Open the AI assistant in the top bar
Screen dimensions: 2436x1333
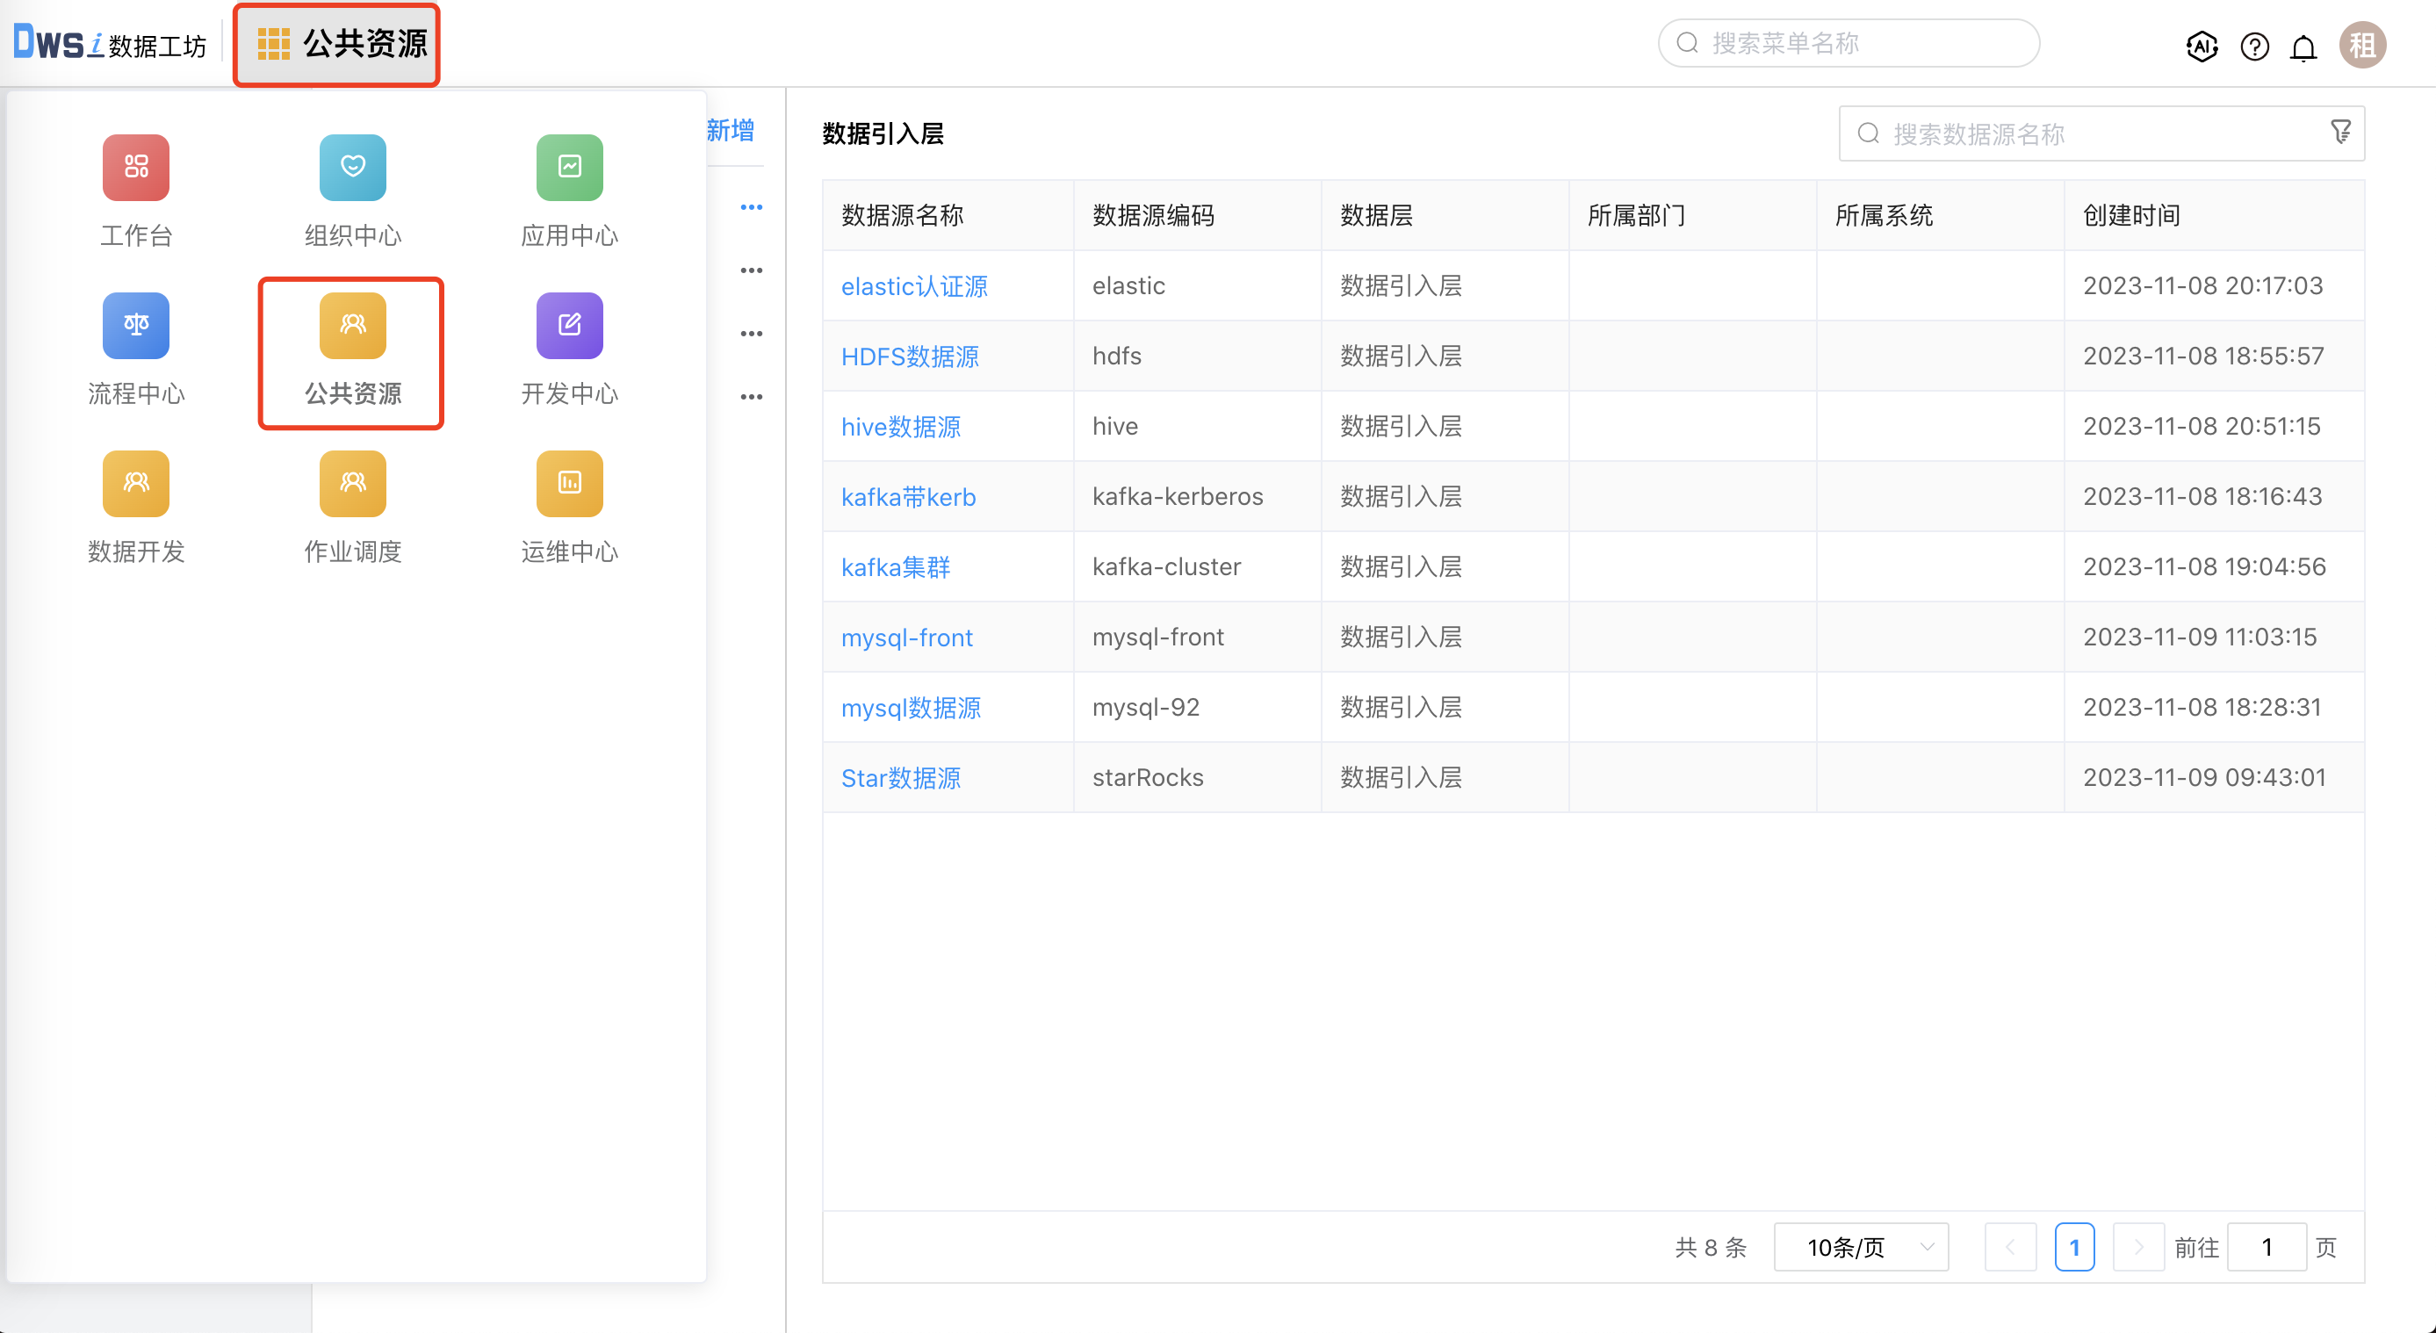click(x=2202, y=46)
